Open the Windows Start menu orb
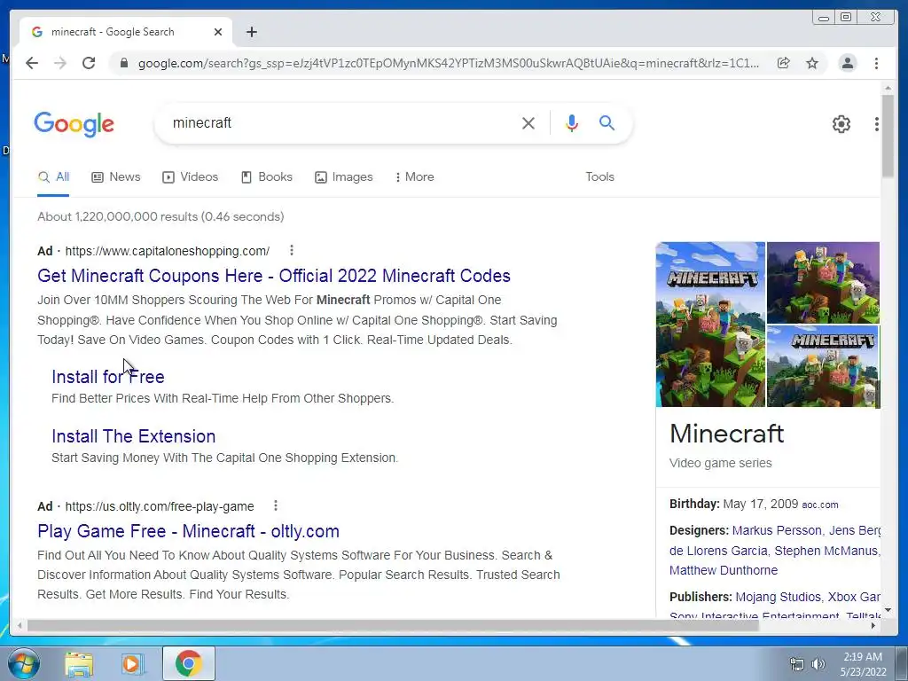This screenshot has height=681, width=908. click(x=24, y=663)
